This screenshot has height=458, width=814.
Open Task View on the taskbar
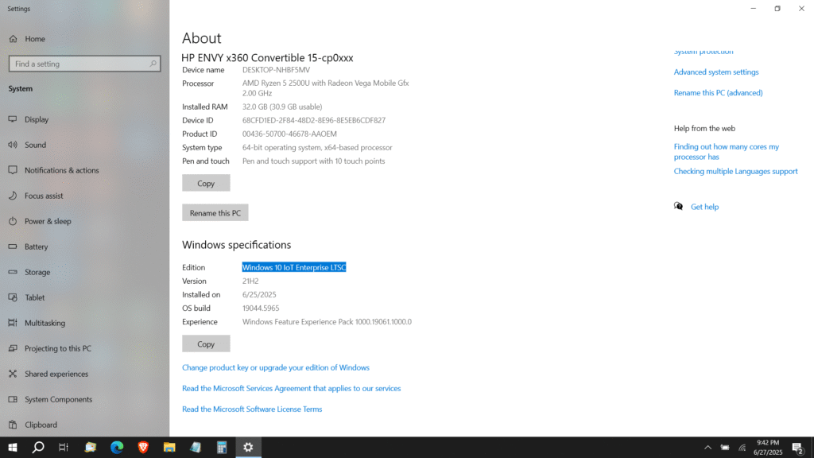[x=64, y=447]
